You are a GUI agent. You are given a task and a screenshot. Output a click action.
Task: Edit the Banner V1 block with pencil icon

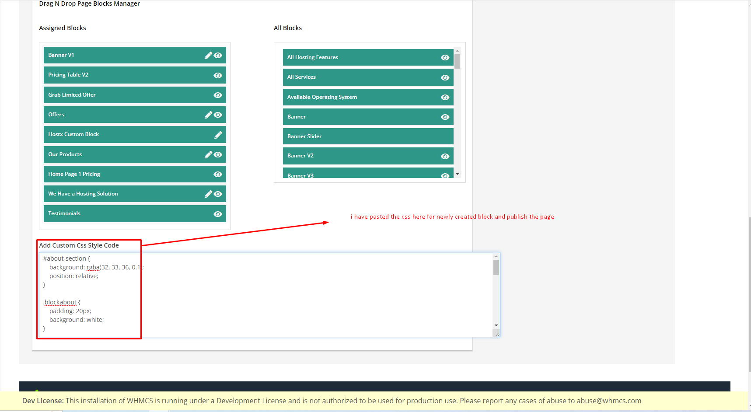(208, 55)
